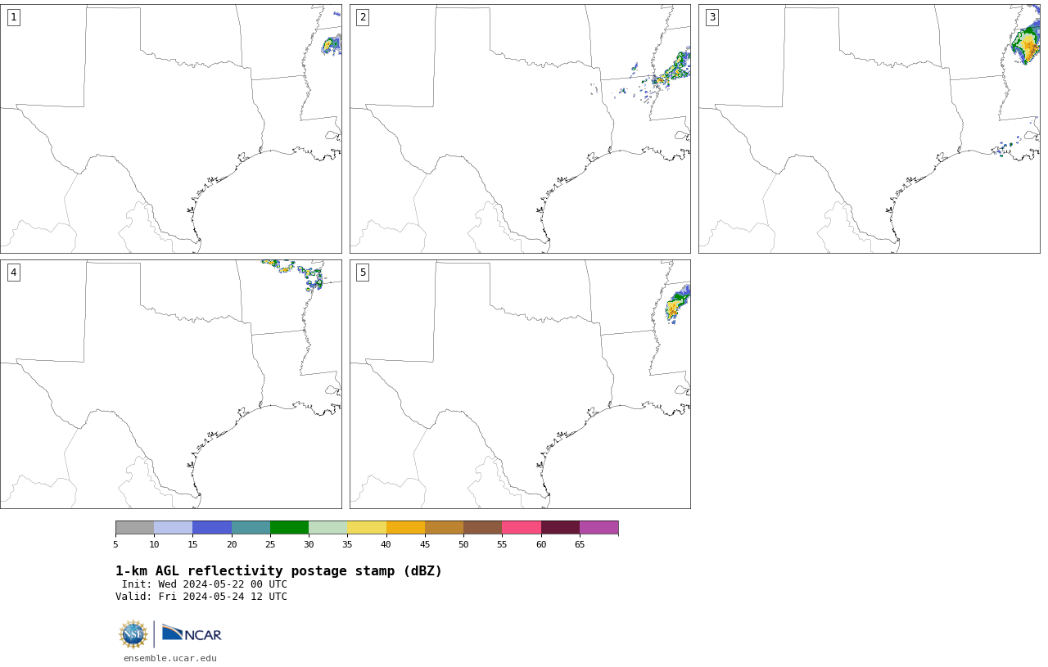
Task: Click the panel number 1 label
Action: coord(13,17)
